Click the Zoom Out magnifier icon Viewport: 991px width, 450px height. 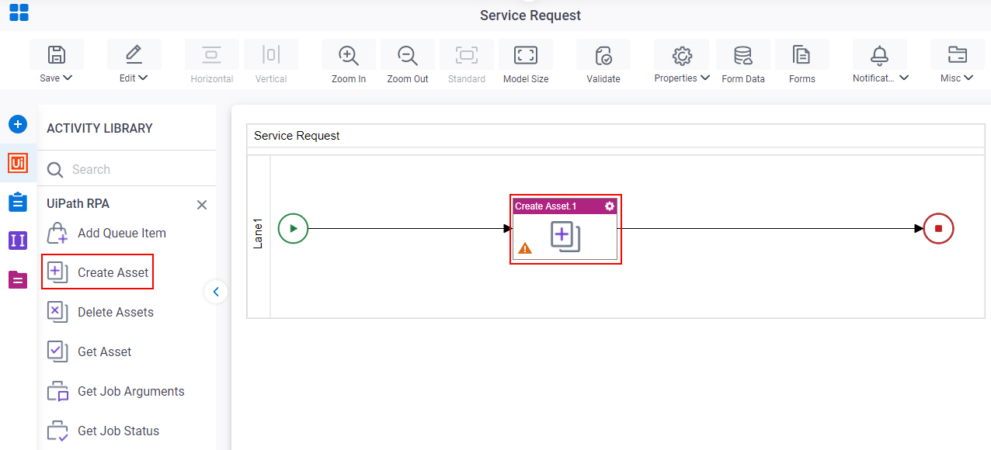[408, 55]
